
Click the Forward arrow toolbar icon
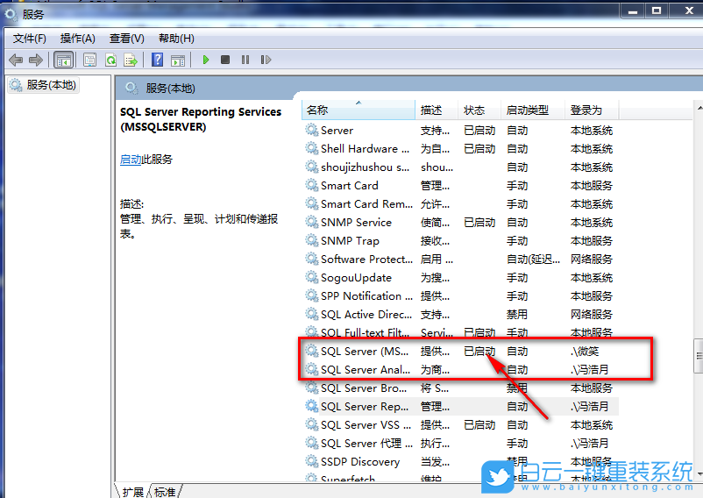(36, 60)
